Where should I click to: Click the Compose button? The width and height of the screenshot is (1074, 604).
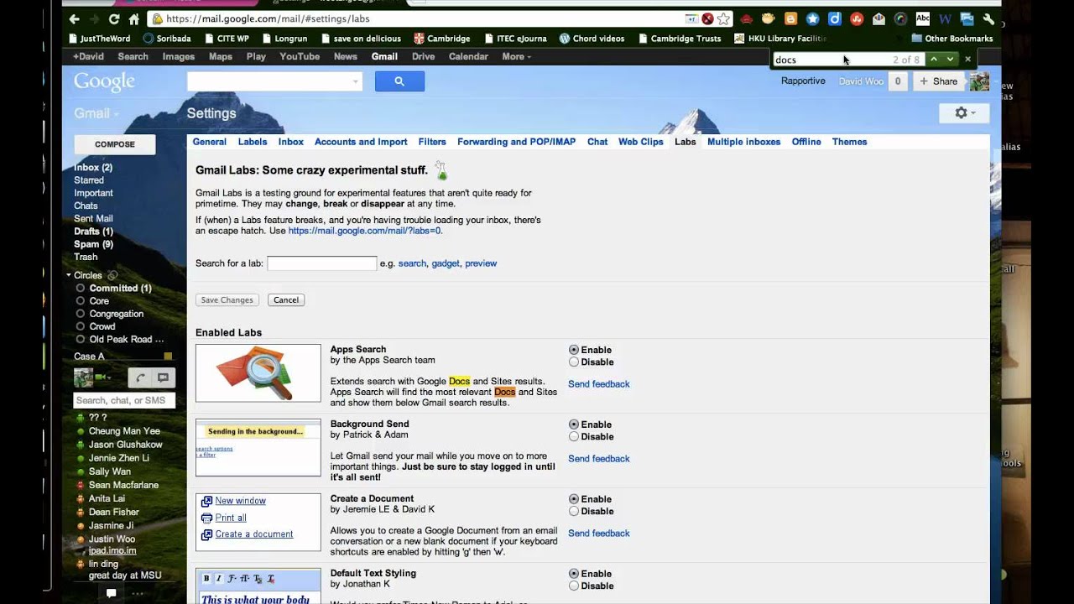pos(115,144)
